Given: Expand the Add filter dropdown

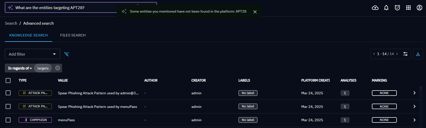Looking at the screenshot, I should coord(32,54).
